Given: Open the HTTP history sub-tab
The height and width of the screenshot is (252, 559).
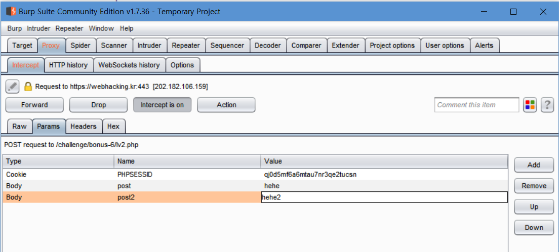Looking at the screenshot, I should 68,65.
